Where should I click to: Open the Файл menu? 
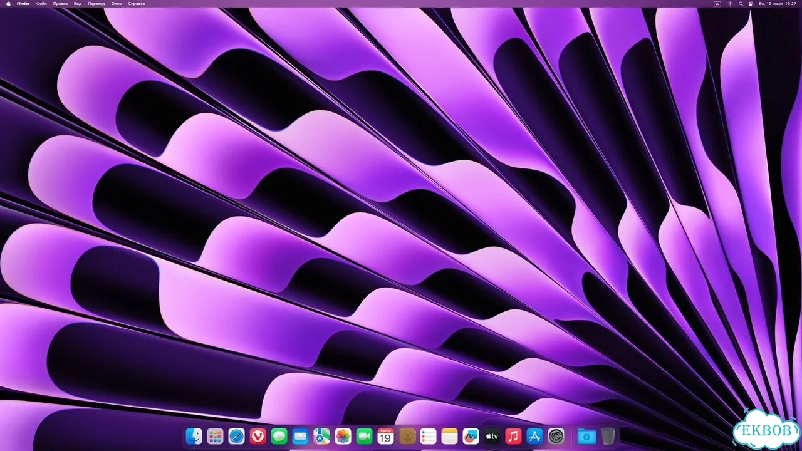coord(41,4)
